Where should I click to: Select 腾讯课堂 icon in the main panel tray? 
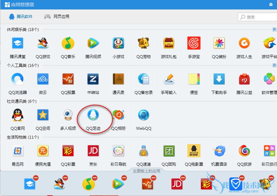pyautogui.click(x=29, y=184)
